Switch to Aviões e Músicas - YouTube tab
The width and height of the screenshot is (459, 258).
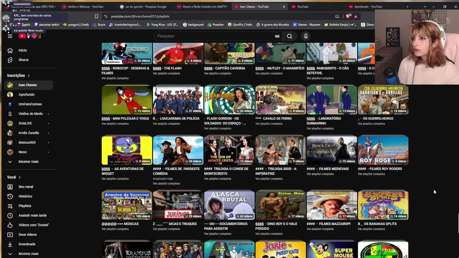point(85,6)
